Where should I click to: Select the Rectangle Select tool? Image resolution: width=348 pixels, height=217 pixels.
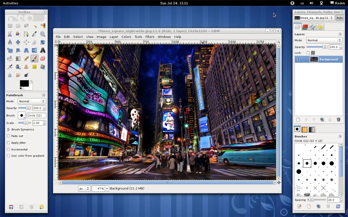pos(10,26)
